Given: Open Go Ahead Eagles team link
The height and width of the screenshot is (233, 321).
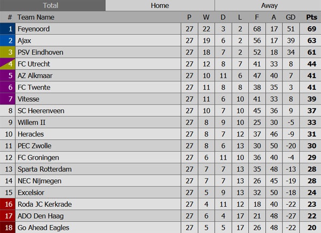Looking at the screenshot, I should (43, 228).
